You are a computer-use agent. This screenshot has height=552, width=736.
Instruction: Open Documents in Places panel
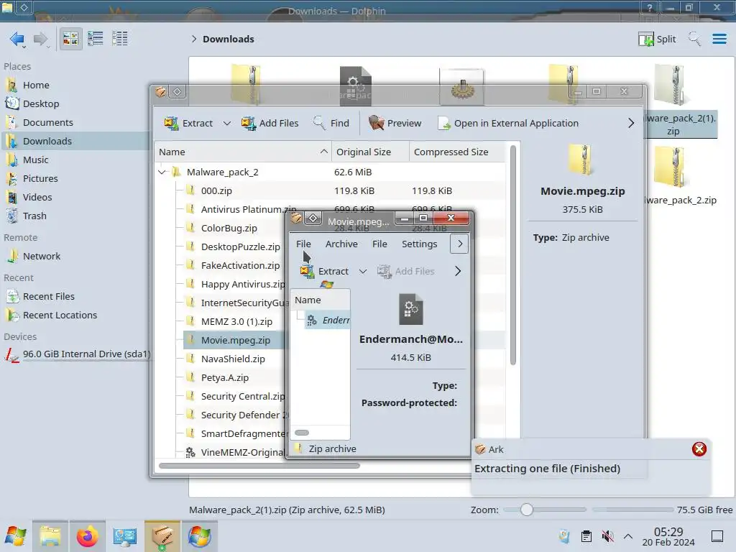(x=48, y=122)
